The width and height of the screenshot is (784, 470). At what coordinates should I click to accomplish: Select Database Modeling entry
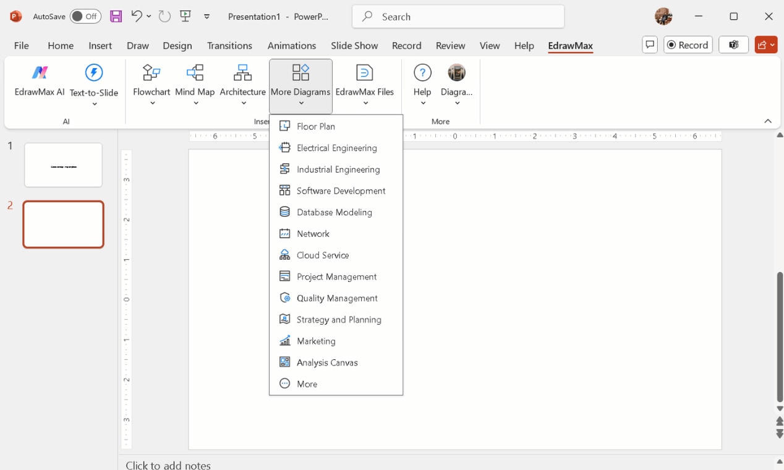click(x=336, y=212)
